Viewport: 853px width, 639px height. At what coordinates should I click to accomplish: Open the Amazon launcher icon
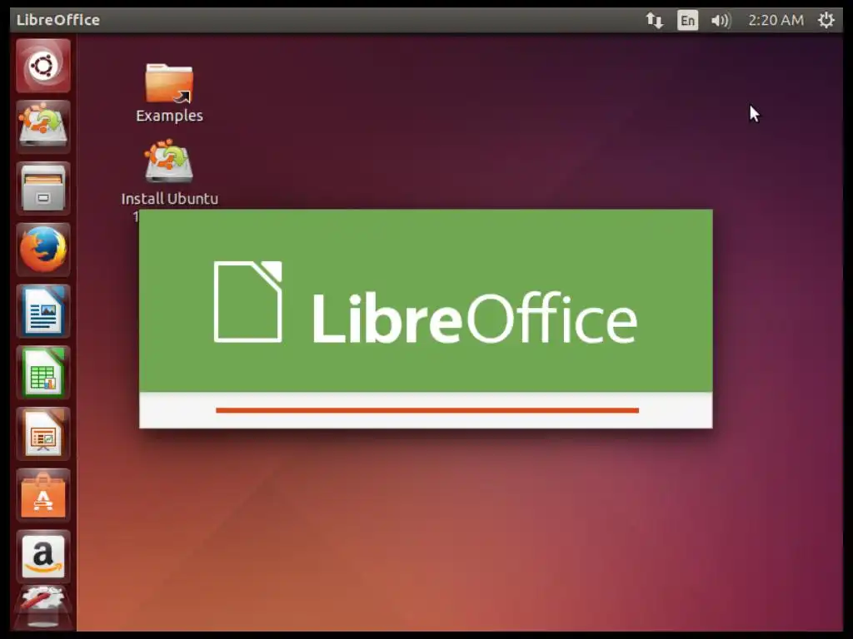point(43,557)
